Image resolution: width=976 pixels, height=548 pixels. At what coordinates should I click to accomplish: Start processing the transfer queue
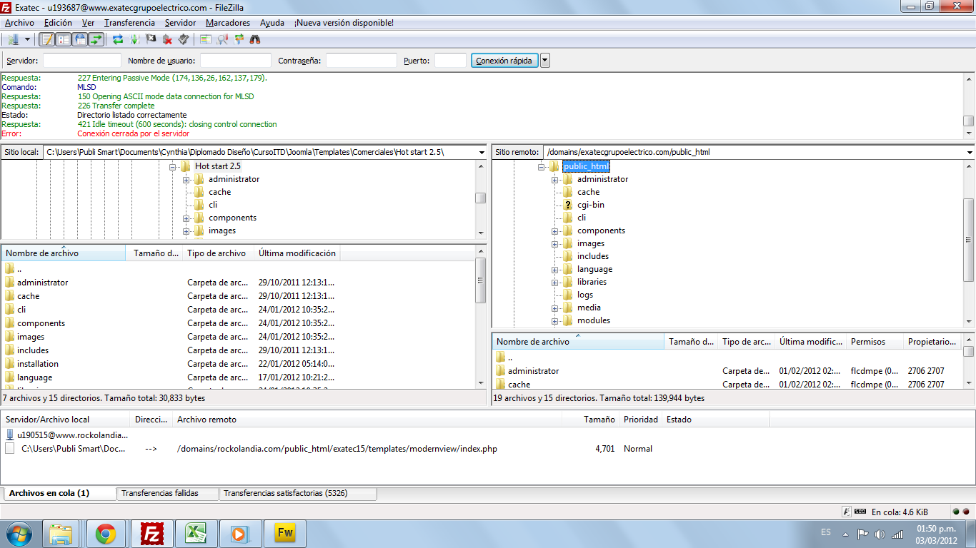134,39
